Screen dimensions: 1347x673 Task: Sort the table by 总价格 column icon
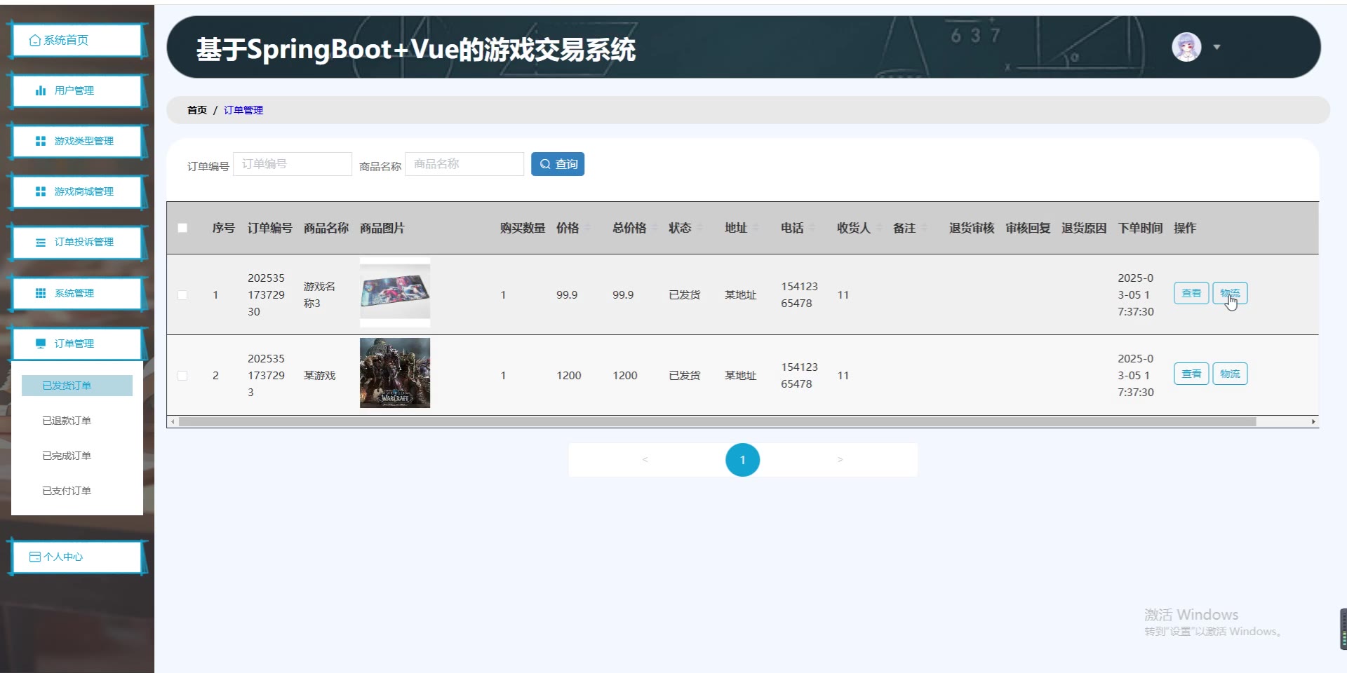(655, 228)
